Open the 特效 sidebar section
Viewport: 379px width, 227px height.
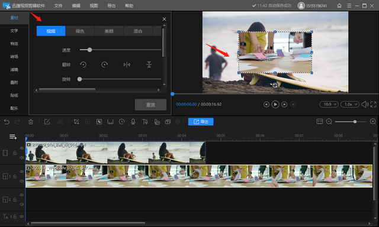[14, 44]
